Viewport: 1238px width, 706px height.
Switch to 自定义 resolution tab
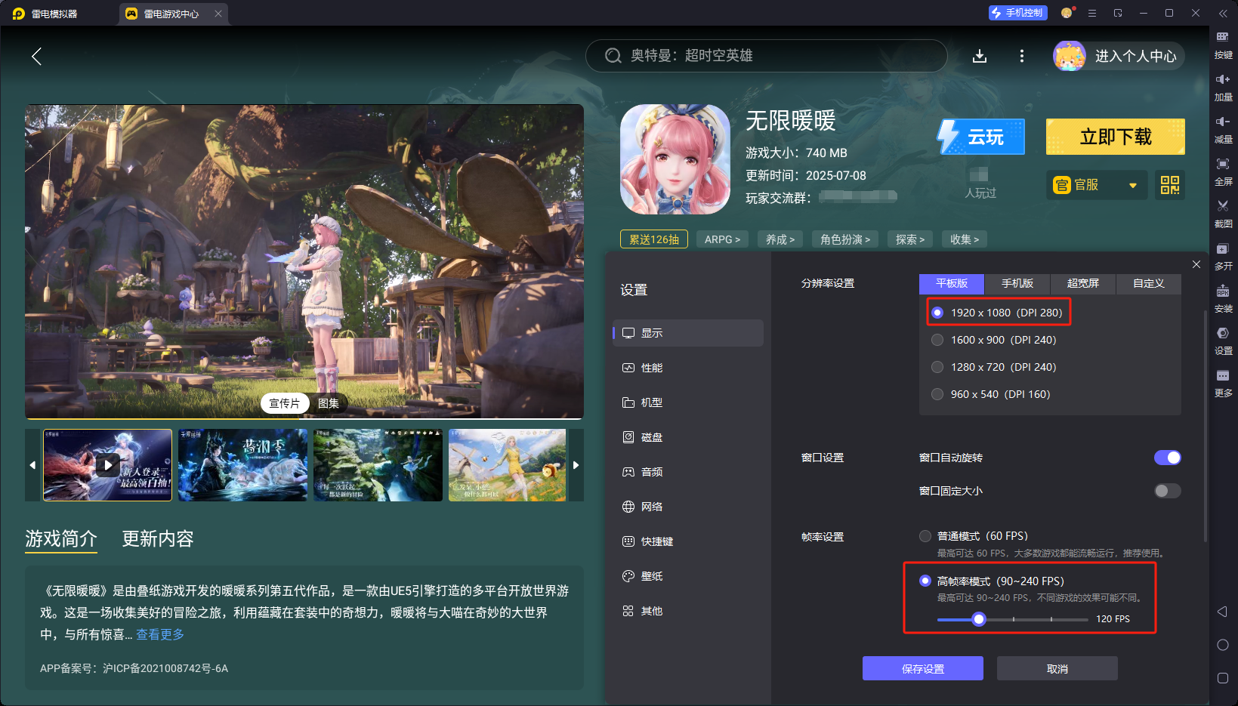click(x=1148, y=283)
